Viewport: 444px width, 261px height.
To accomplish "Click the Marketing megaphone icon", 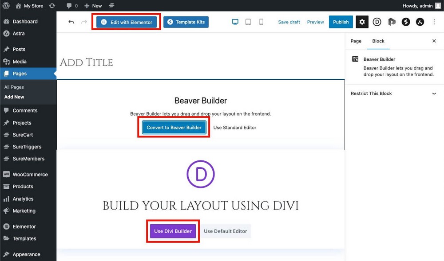I will pyautogui.click(x=6, y=211).
